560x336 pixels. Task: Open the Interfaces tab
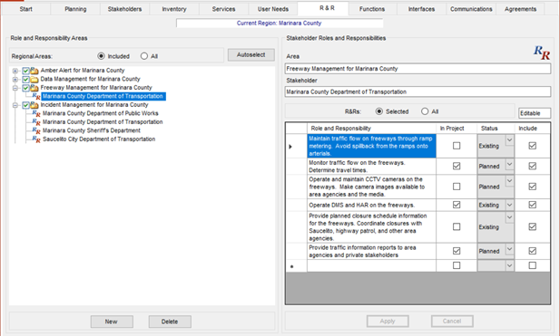pos(421,9)
